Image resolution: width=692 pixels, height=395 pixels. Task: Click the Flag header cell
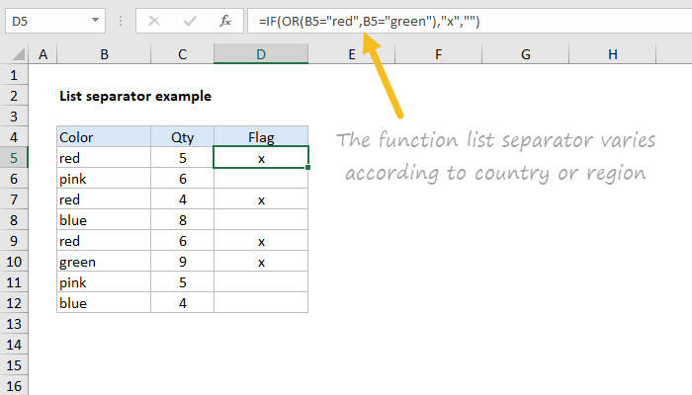pyautogui.click(x=261, y=137)
